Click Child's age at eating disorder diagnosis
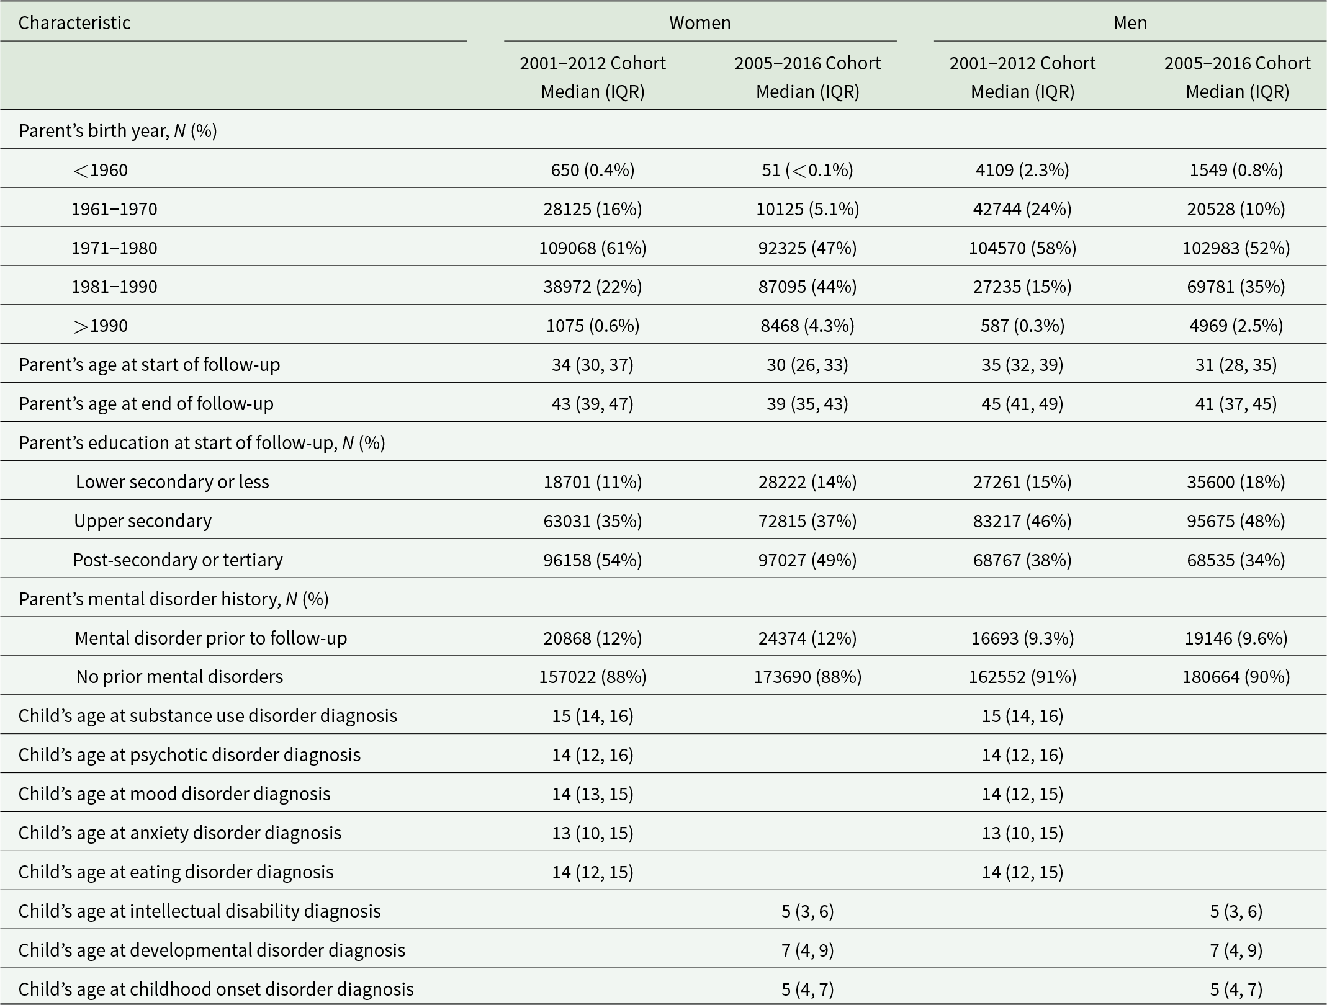The width and height of the screenshot is (1327, 1005). pos(176,872)
